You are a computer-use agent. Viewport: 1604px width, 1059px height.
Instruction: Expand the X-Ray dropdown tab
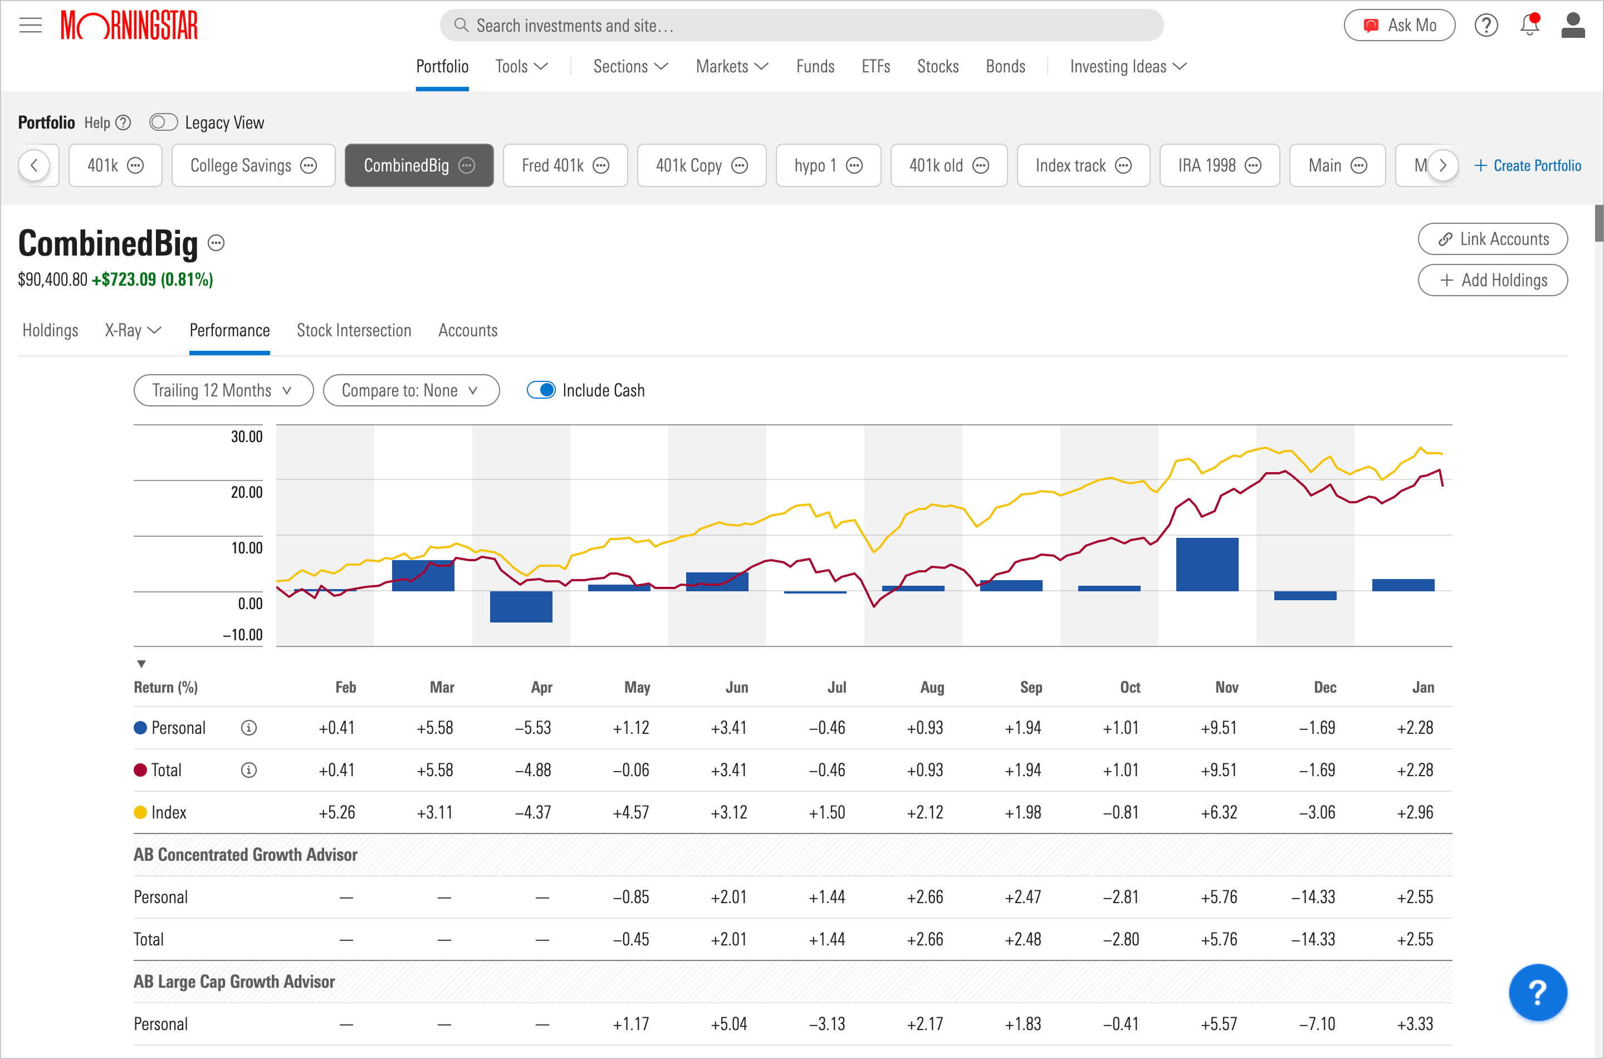(133, 330)
